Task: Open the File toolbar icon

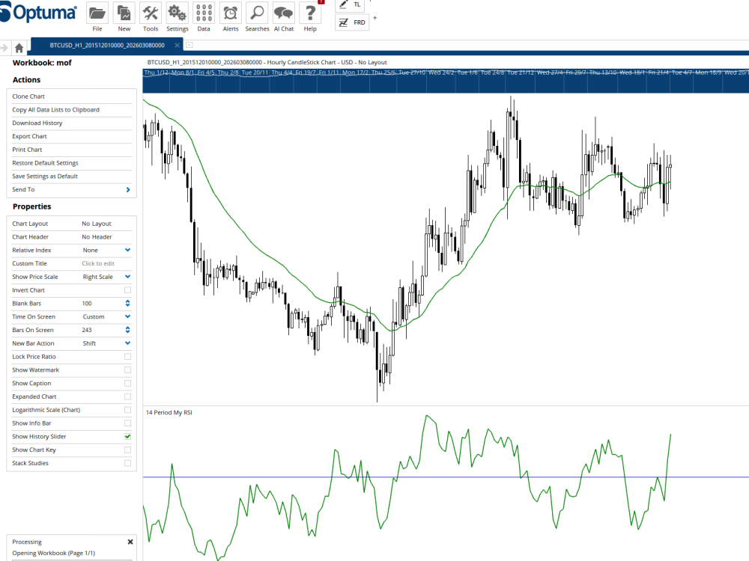Action: coord(97,13)
